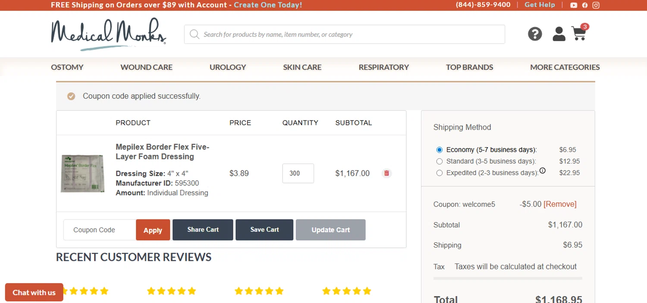
Task: Open the Wound Care menu
Action: point(146,67)
